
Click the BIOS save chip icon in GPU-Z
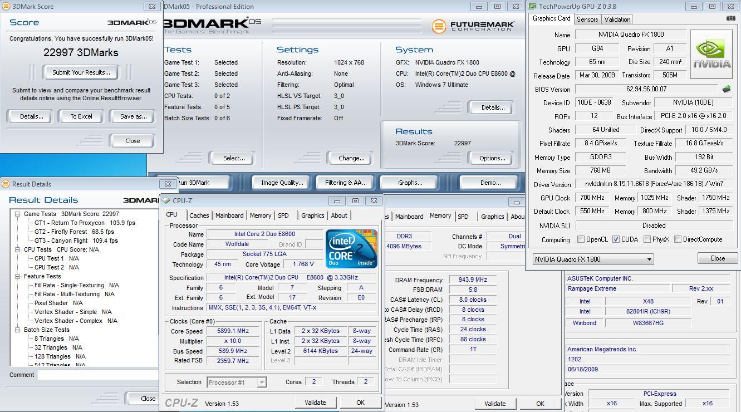[726, 89]
